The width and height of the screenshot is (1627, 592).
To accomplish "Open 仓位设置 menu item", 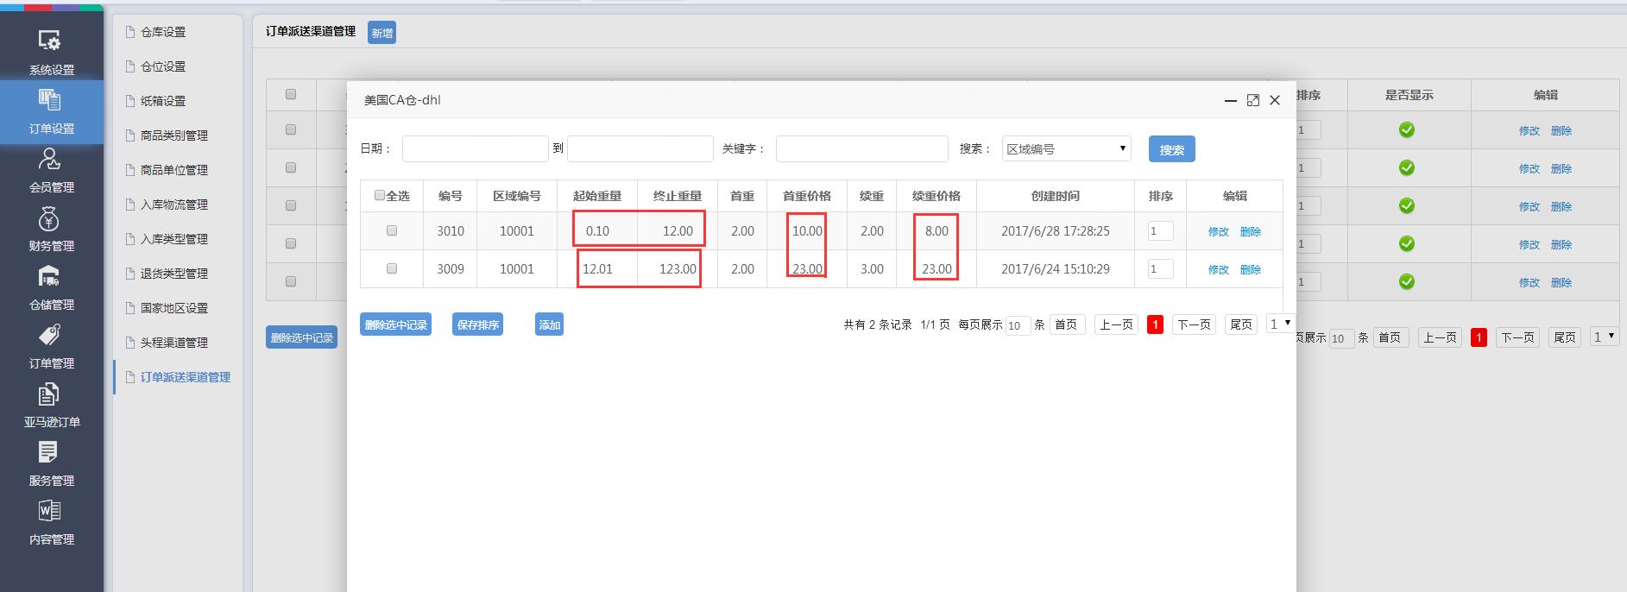I will [x=163, y=66].
